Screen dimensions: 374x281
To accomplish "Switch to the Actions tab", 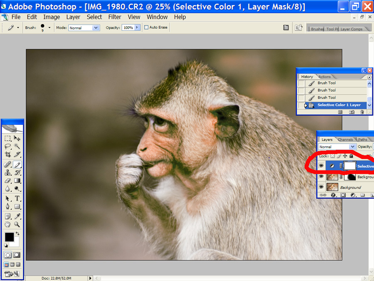I will (x=325, y=77).
